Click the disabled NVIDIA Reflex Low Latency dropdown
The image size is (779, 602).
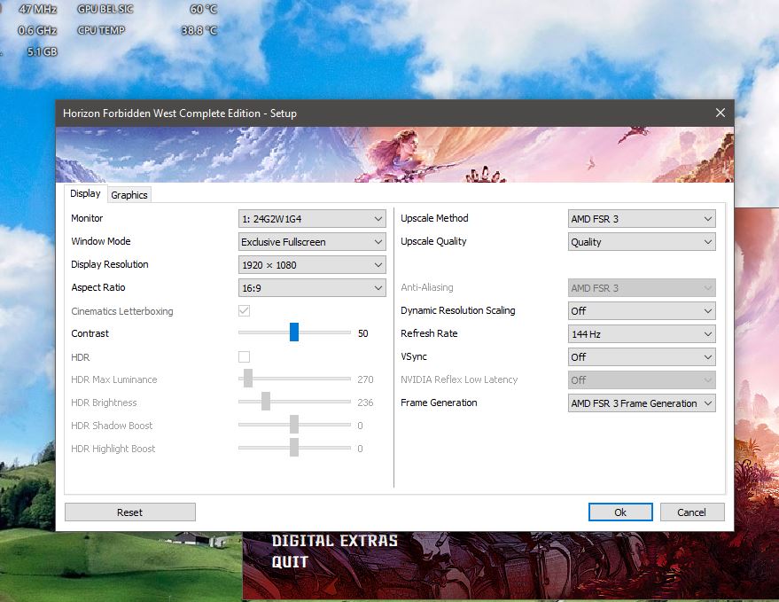click(642, 380)
